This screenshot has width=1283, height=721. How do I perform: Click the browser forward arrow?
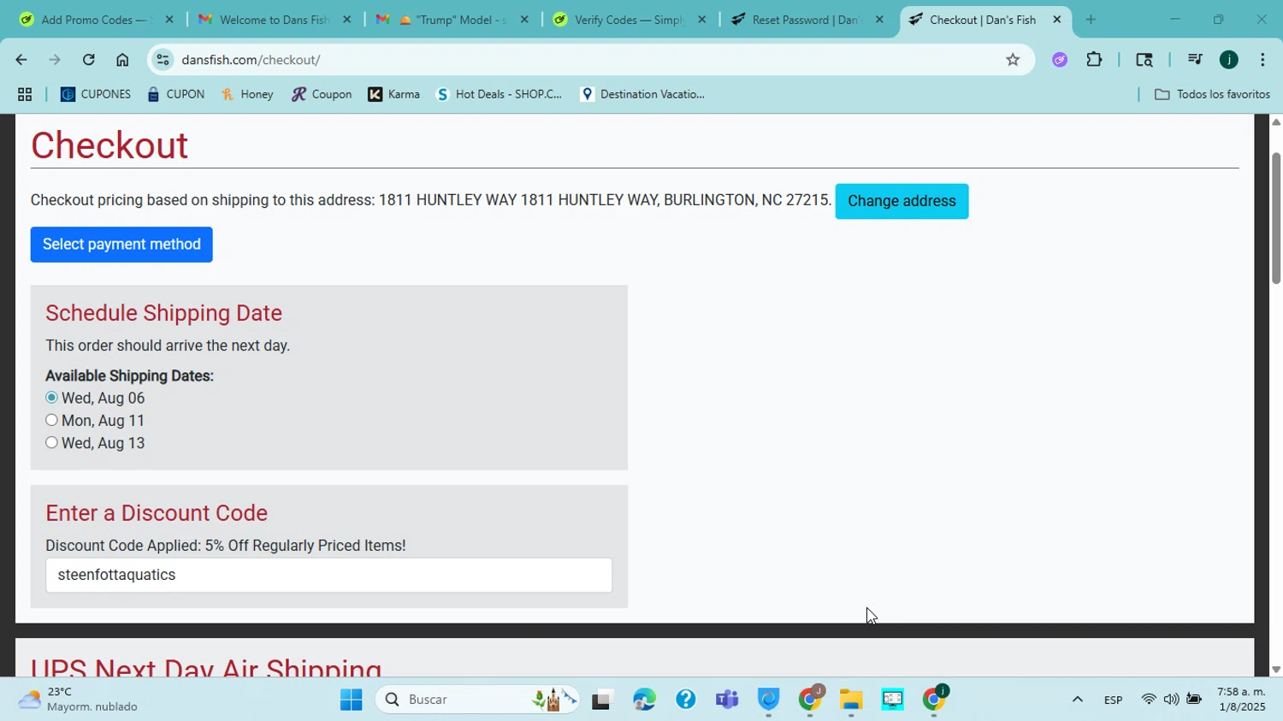pyautogui.click(x=55, y=60)
